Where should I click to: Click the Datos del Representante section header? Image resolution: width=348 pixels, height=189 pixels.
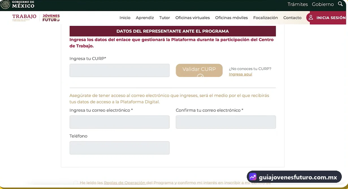pyautogui.click(x=173, y=31)
